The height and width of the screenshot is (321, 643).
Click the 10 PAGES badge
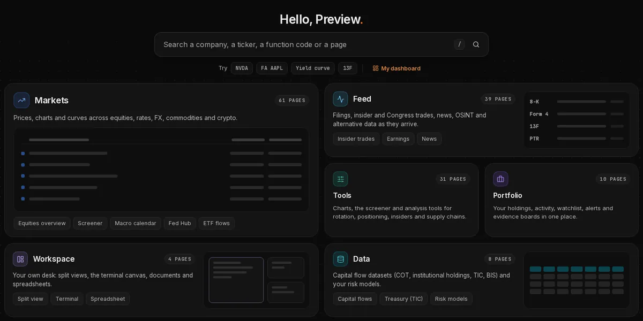[613, 179]
